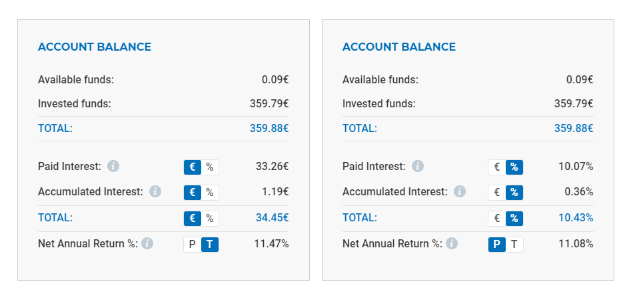Click info icon beside Net Annual Return in right panel

pyautogui.click(x=452, y=243)
